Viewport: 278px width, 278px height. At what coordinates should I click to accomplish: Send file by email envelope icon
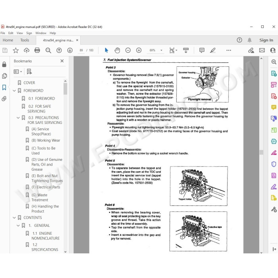(262, 50)
